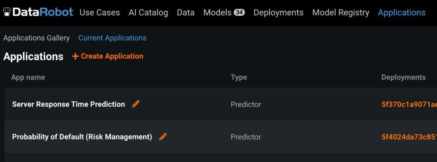Open deployment link starting 5f4024da73c85
This screenshot has width=437, height=162.
coord(409,137)
